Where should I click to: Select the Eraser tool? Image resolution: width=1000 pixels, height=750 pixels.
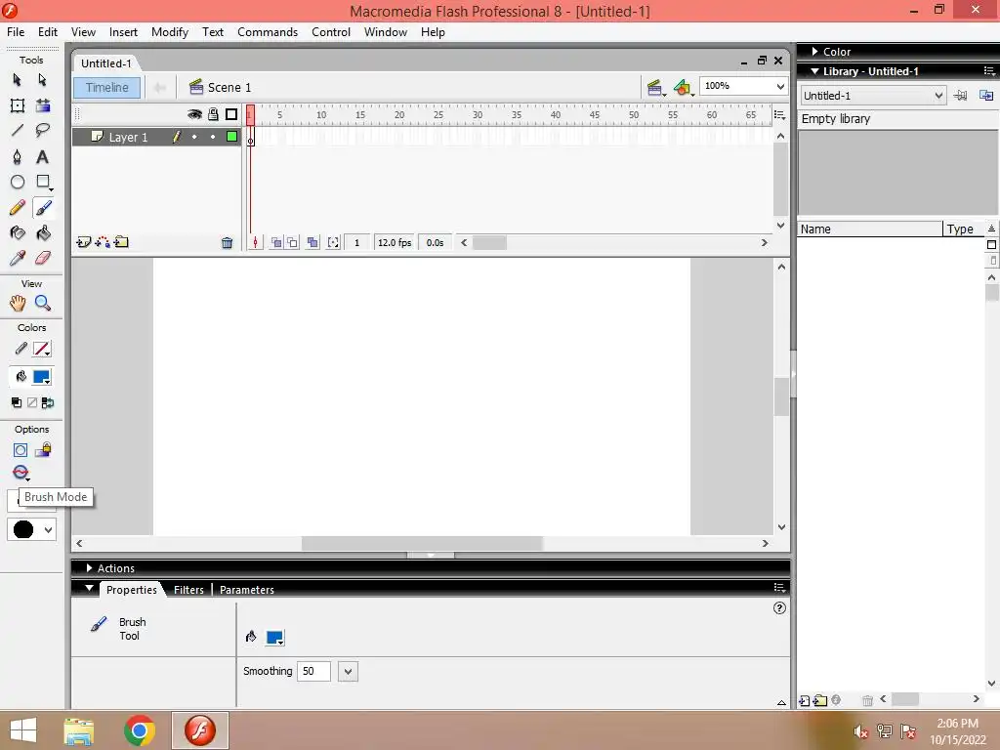click(42, 258)
